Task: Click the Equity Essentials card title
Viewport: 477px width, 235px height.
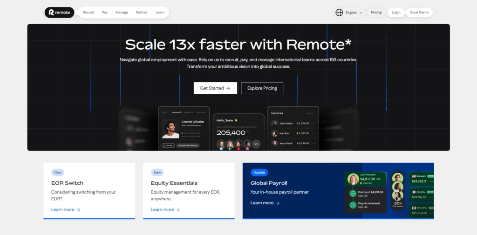Action: click(174, 183)
